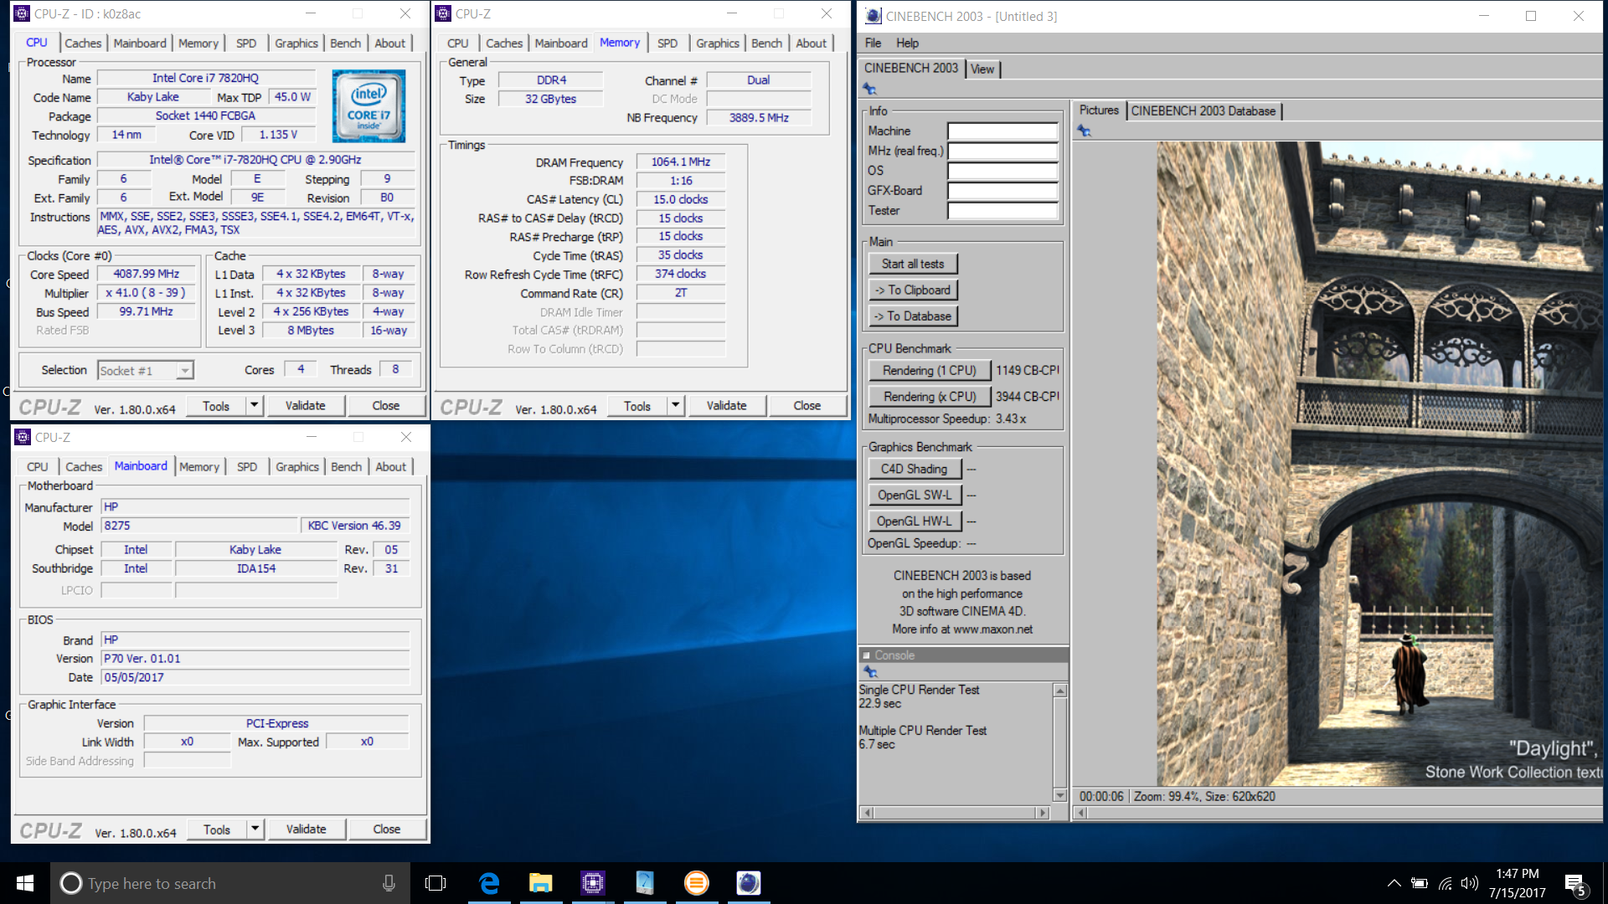Start the OpenGL SW-L test
This screenshot has width=1608, height=904.
pyautogui.click(x=915, y=495)
